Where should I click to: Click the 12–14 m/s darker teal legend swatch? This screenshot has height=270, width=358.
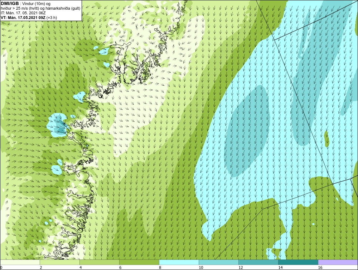coord(258,262)
